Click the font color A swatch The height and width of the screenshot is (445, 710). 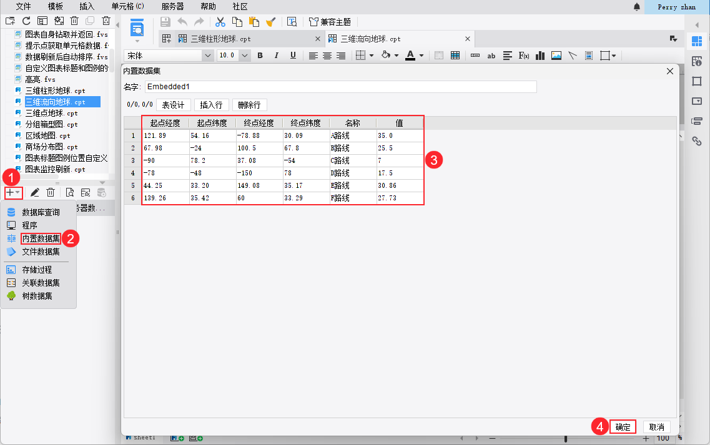[x=410, y=55]
